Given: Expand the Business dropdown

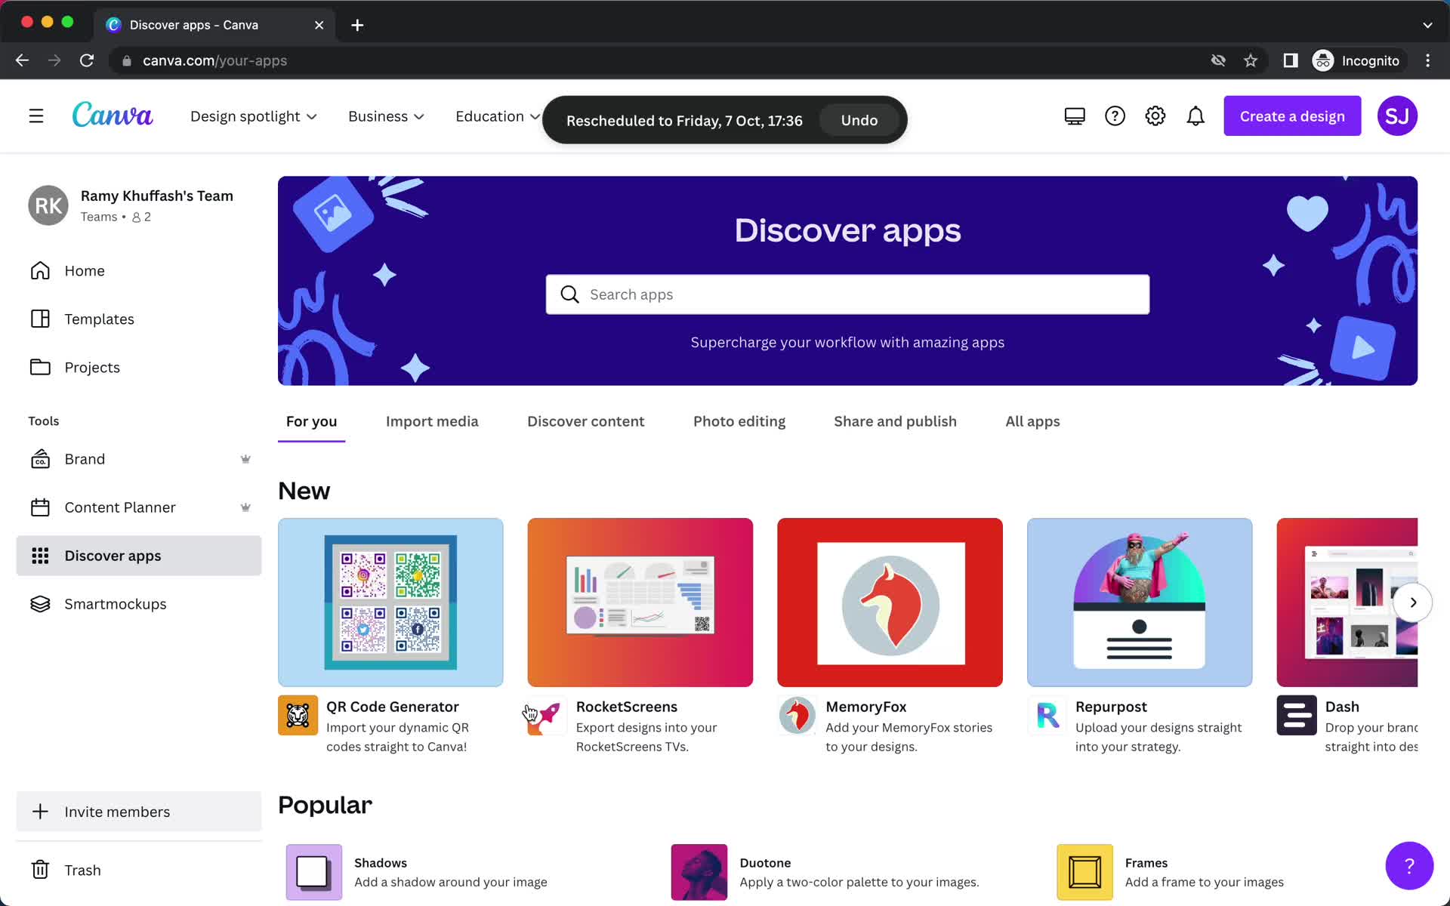Looking at the screenshot, I should (386, 116).
